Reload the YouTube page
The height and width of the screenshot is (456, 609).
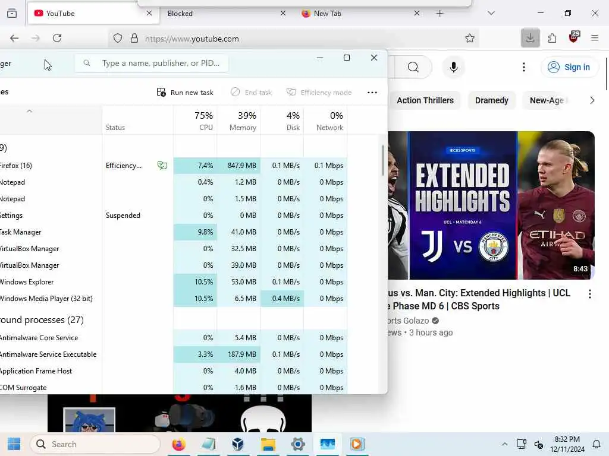coord(57,38)
